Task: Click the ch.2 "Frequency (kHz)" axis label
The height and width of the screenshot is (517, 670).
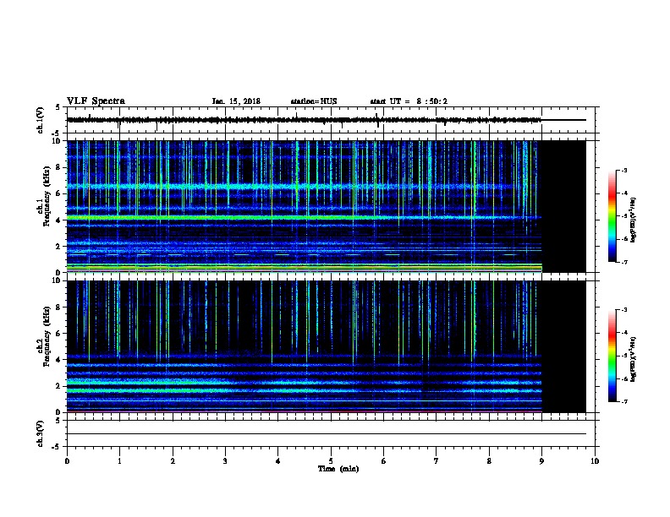Action: tap(47, 336)
